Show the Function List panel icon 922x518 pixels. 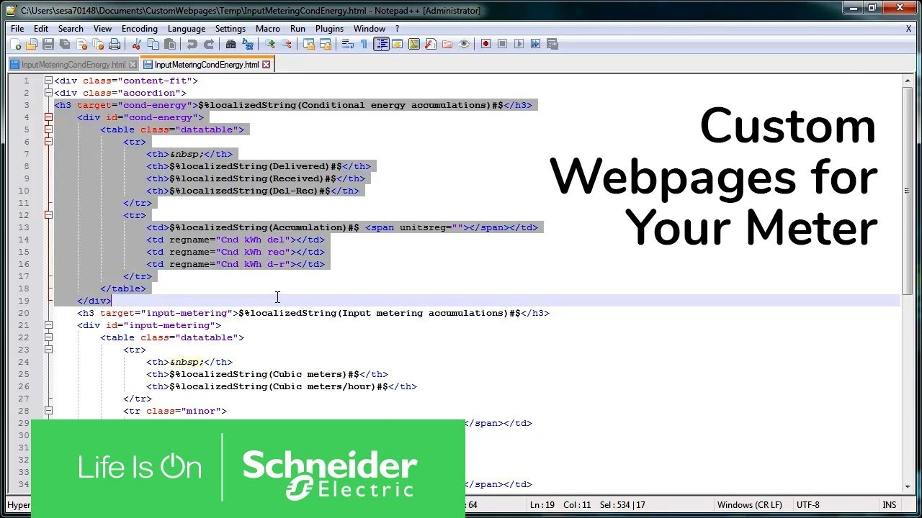click(x=431, y=44)
